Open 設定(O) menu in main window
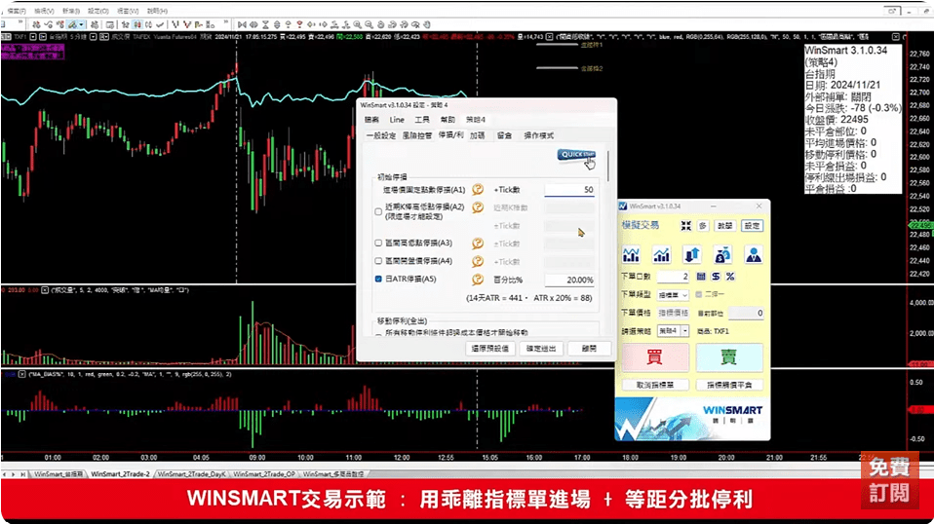The height and width of the screenshot is (524, 934). click(x=98, y=11)
